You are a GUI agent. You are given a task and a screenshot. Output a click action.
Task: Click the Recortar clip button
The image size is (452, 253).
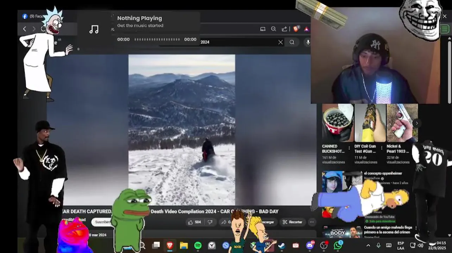tap(293, 222)
